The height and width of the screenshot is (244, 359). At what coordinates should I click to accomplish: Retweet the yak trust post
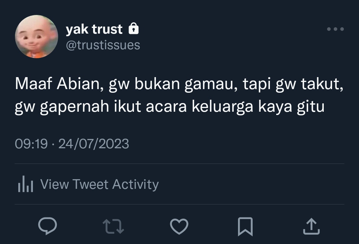pyautogui.click(x=113, y=226)
